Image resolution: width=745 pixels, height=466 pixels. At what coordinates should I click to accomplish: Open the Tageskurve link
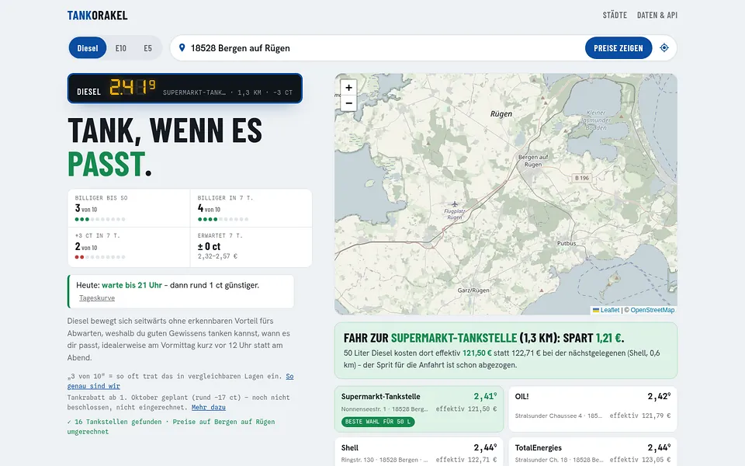pos(97,298)
